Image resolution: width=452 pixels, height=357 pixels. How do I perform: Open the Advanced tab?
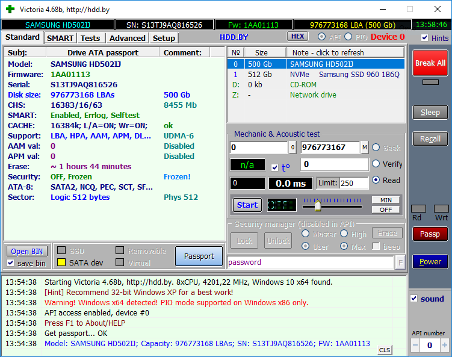pyautogui.click(x=127, y=38)
